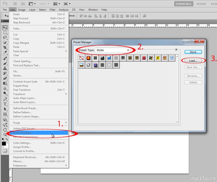Click the styles list scroll-down arrow
Screen dimensions: 217x182
pyautogui.click(x=177, y=122)
